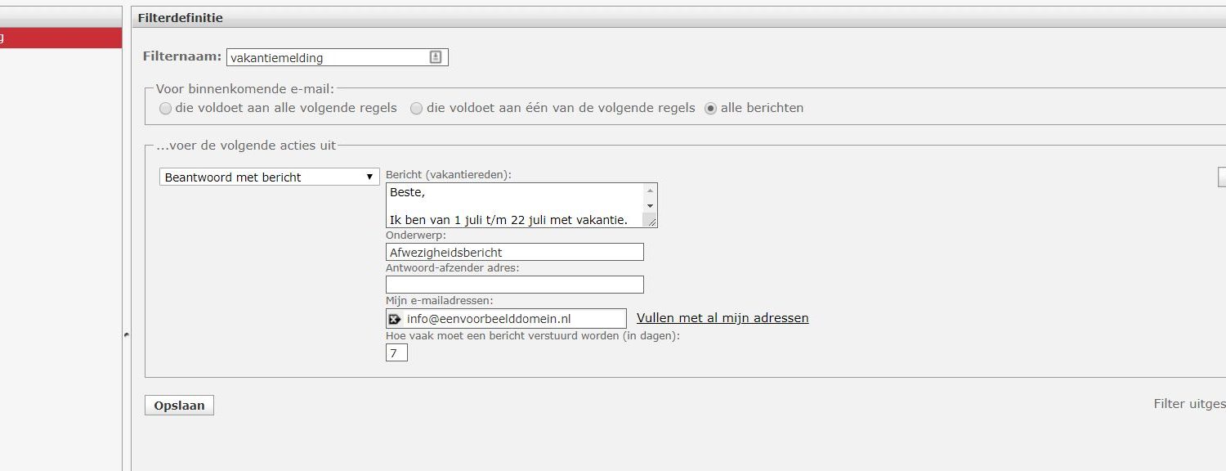
Task: Click the scroll-down arrow in the Bericht textarea
Action: [x=650, y=205]
